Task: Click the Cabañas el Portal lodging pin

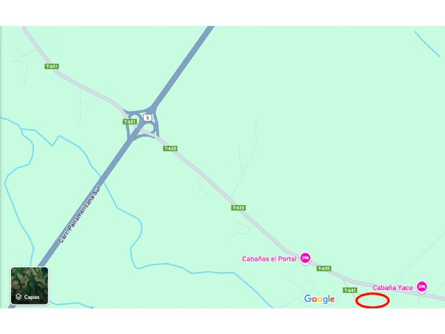Action: click(x=306, y=258)
